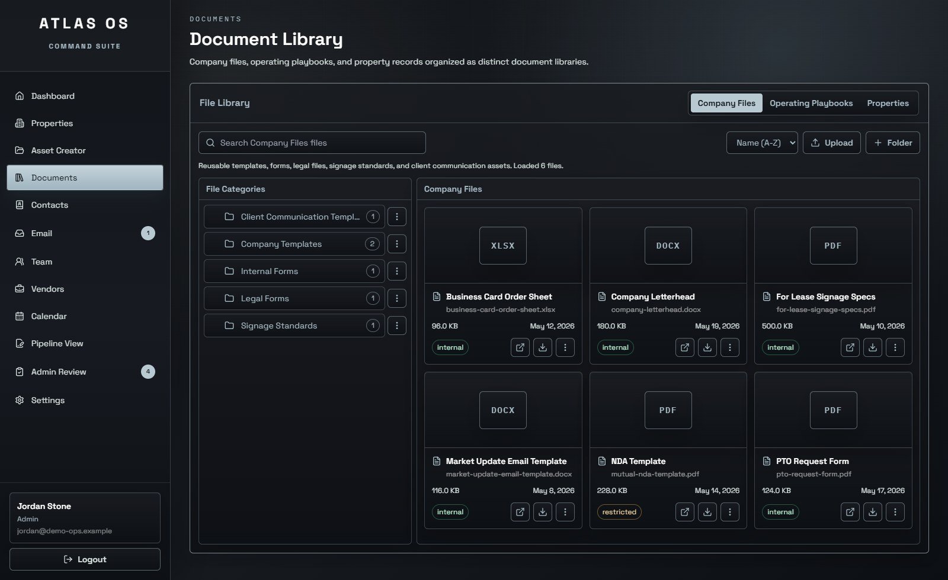The width and height of the screenshot is (948, 580).
Task: Open Calendar in the sidebar
Action: point(85,316)
